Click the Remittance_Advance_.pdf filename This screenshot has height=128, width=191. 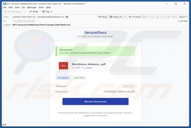pos(89,64)
